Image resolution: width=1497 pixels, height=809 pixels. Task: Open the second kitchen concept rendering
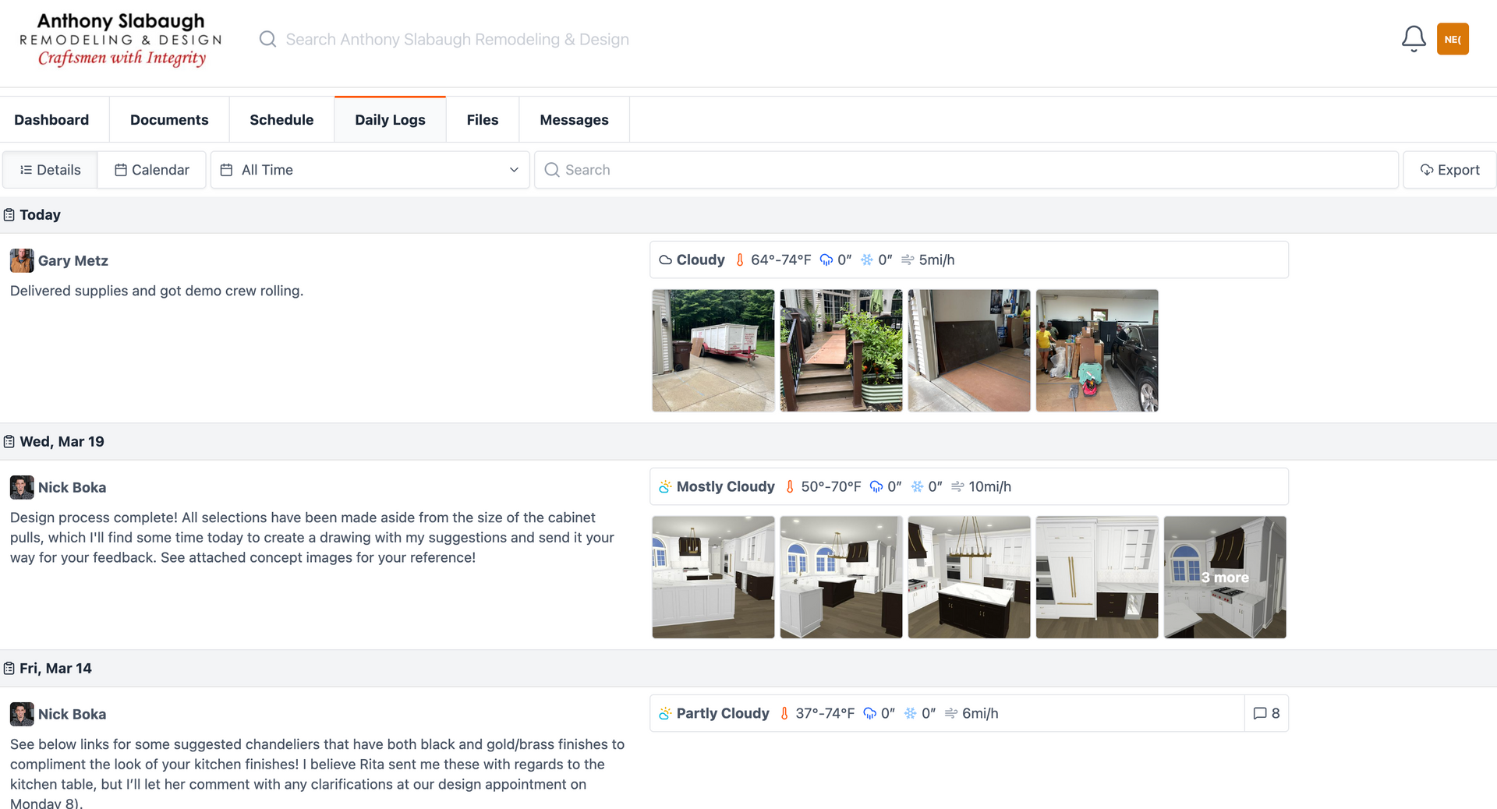pyautogui.click(x=841, y=578)
